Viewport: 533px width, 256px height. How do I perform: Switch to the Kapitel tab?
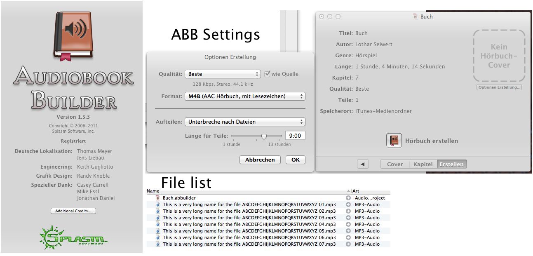[x=423, y=164]
